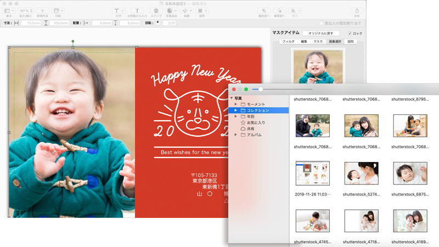Switch to the 図形 tab in mask panel

coord(351,42)
